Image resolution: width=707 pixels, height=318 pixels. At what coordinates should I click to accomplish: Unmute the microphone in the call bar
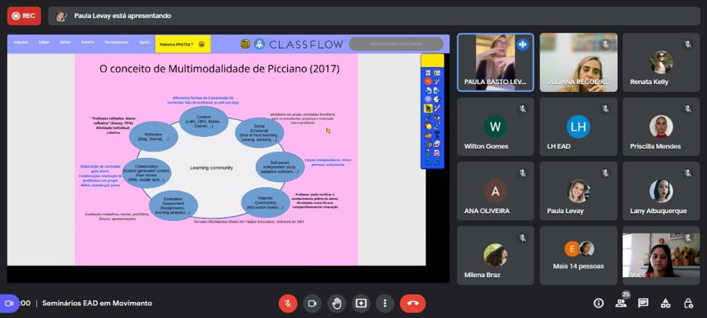coord(288,303)
